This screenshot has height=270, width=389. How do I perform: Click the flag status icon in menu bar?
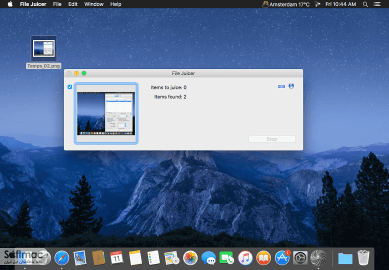tap(317, 4)
